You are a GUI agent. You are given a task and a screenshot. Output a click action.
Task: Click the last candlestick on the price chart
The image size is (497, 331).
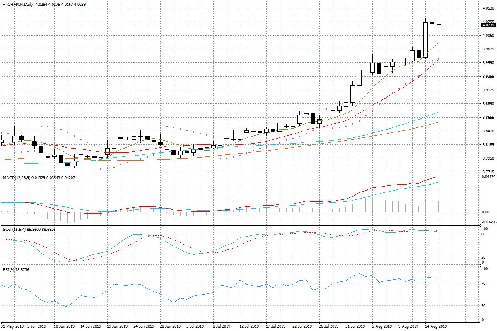(x=439, y=24)
